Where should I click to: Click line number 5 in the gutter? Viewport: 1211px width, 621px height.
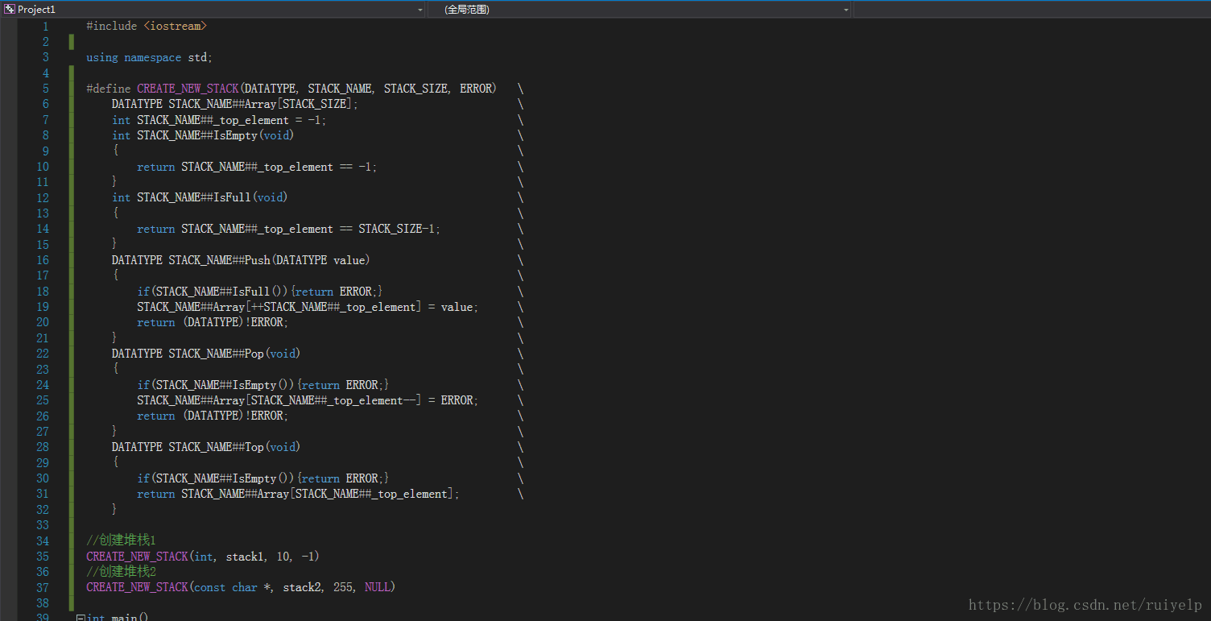pyautogui.click(x=45, y=89)
